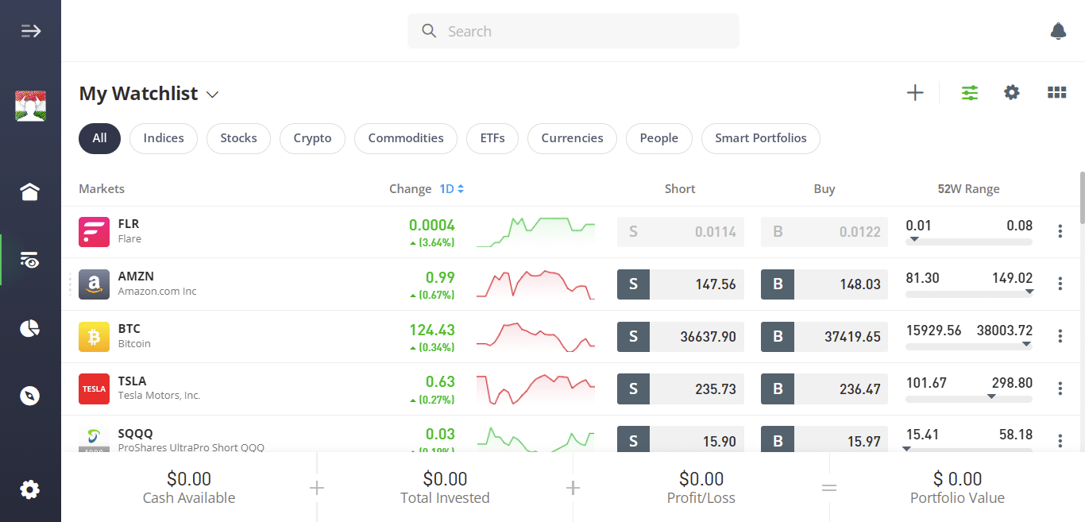Open notifications via bell icon
The width and height of the screenshot is (1085, 522).
pyautogui.click(x=1058, y=30)
